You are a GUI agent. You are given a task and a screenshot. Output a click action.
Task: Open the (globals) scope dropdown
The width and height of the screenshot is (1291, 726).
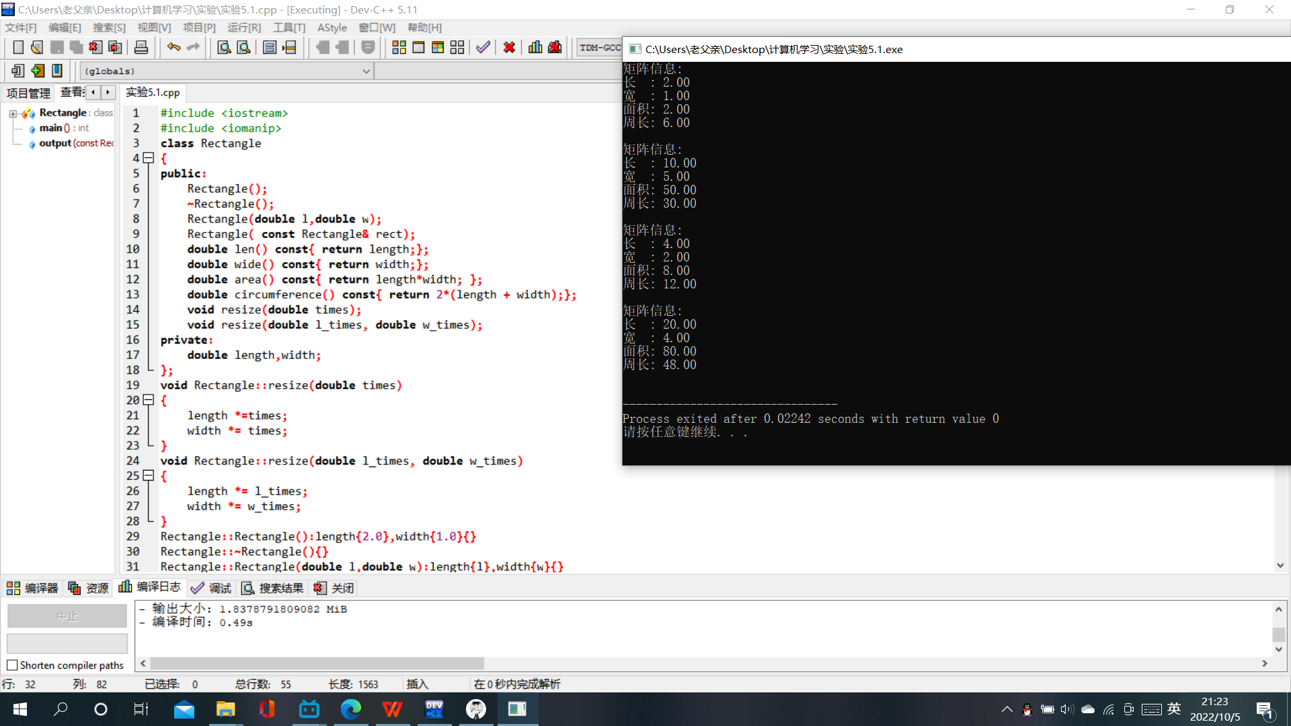pos(366,71)
